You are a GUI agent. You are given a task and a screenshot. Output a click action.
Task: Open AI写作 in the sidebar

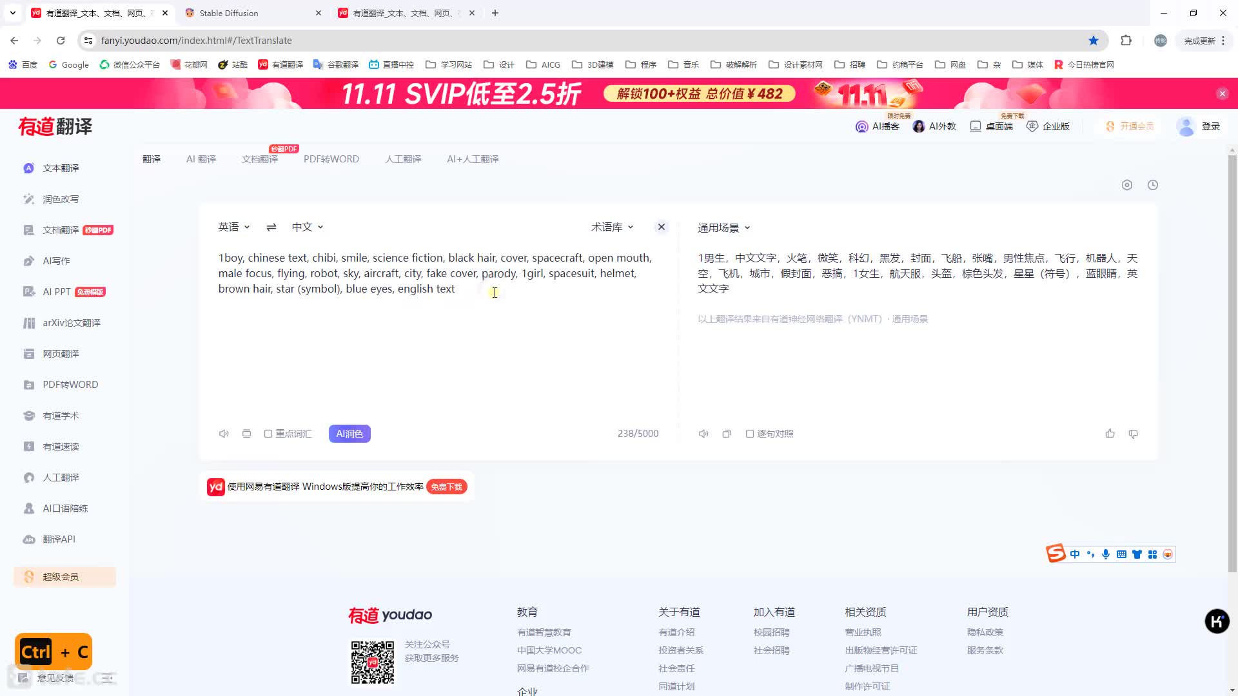[56, 261]
